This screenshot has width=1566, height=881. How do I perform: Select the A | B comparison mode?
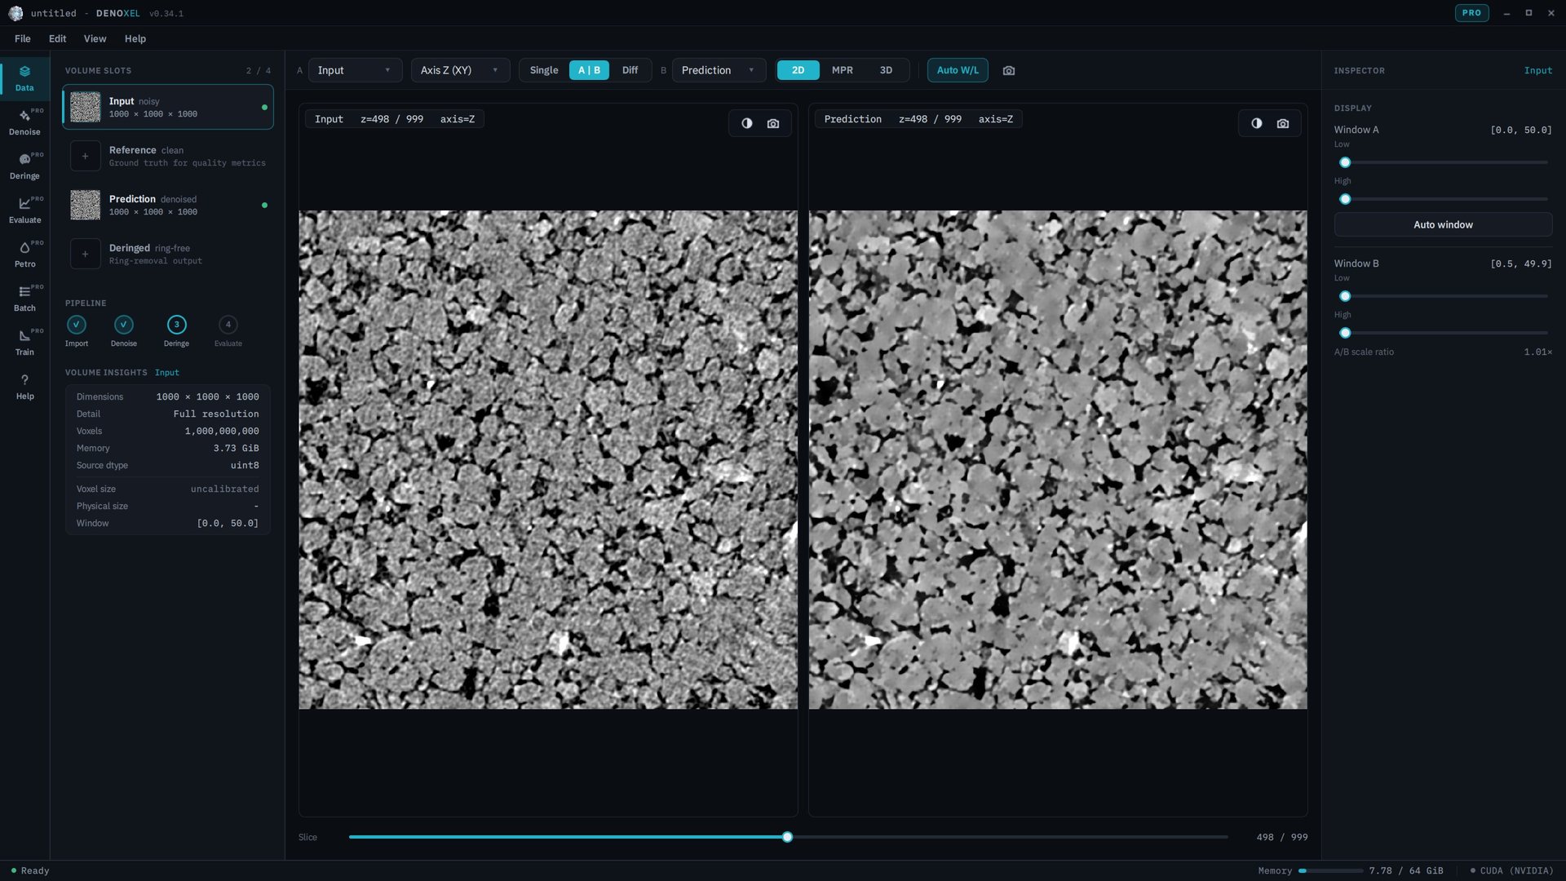coord(589,70)
